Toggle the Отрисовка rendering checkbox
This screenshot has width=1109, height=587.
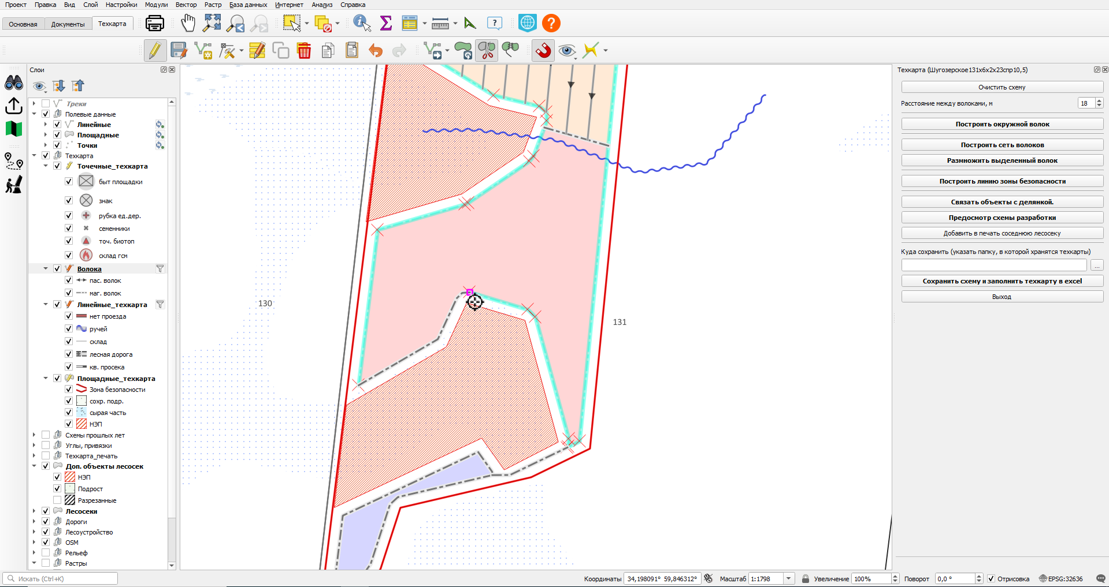[991, 578]
